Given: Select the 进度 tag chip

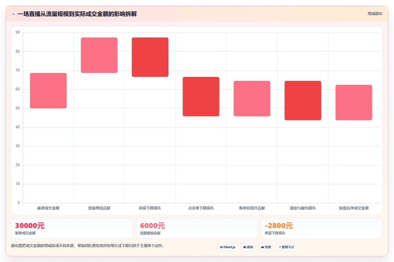Looking at the screenshot, I should click(x=266, y=247).
